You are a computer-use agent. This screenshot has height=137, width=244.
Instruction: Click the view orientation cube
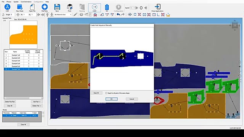point(235,25)
